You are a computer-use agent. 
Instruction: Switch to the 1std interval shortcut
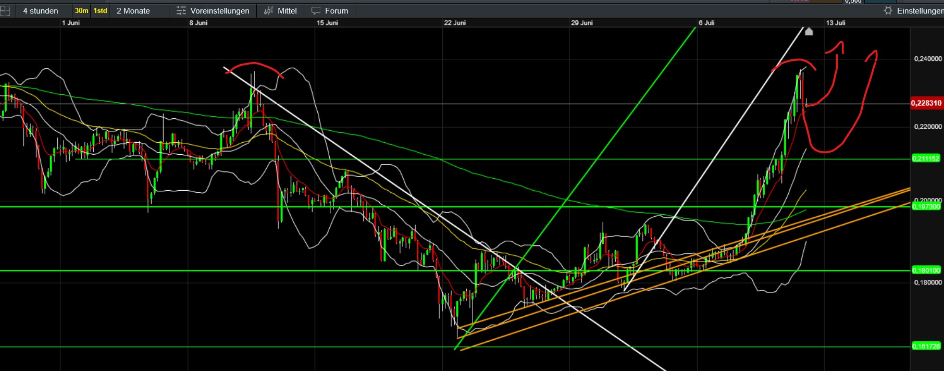click(100, 11)
